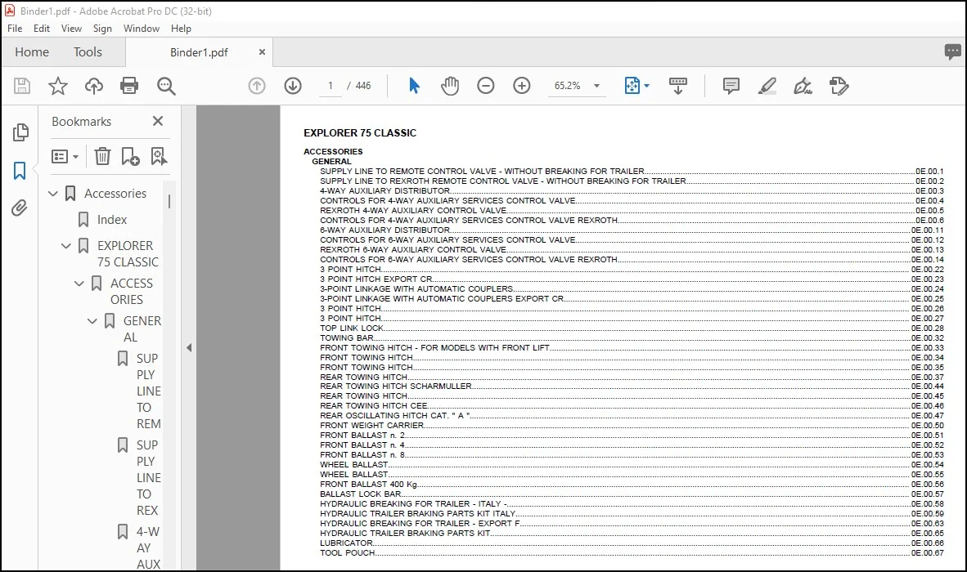Add a sticky note comment
The height and width of the screenshot is (572, 967).
pos(731,86)
